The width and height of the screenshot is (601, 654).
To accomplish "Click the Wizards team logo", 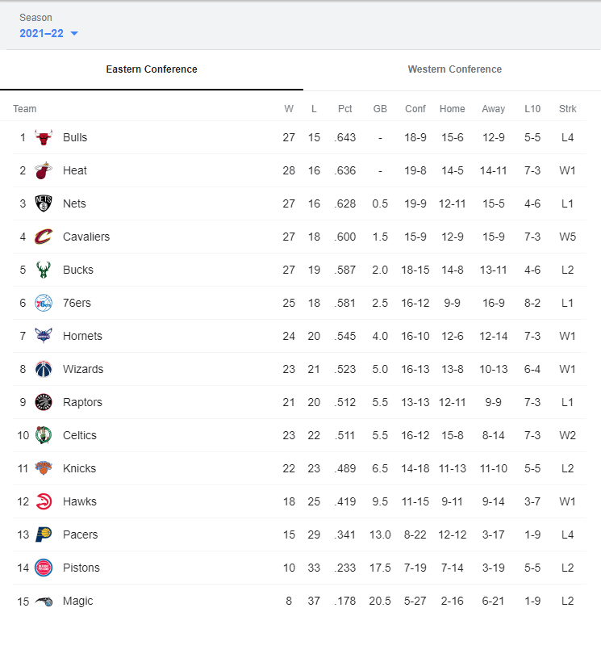I will (x=44, y=369).
